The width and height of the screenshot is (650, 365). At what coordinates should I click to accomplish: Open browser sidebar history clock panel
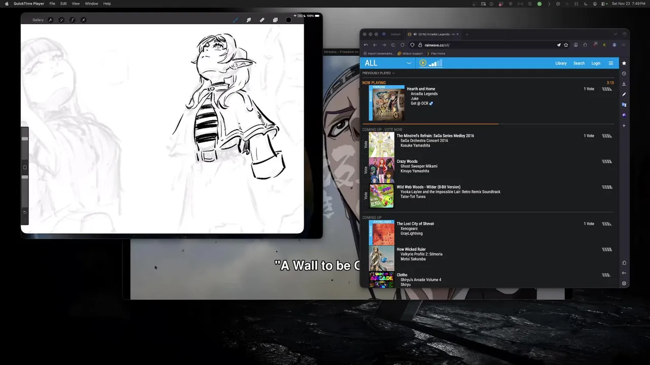click(x=624, y=74)
